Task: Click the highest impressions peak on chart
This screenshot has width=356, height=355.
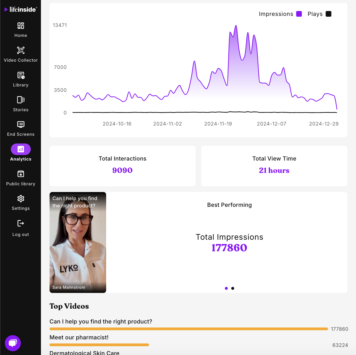Action: coord(236,26)
